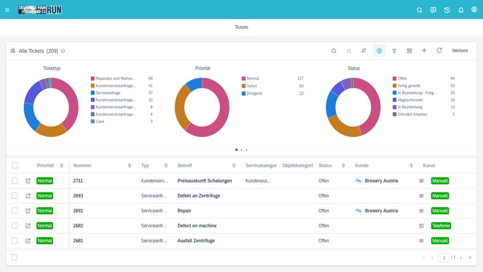Tick the checkbox for ticket 2691
The height and width of the screenshot is (272, 483).
point(15,211)
